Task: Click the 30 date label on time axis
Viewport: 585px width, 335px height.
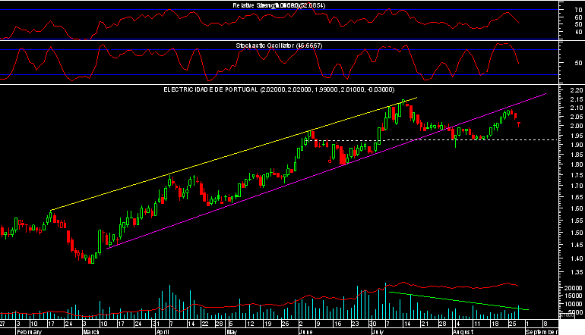Action: (x=372, y=324)
